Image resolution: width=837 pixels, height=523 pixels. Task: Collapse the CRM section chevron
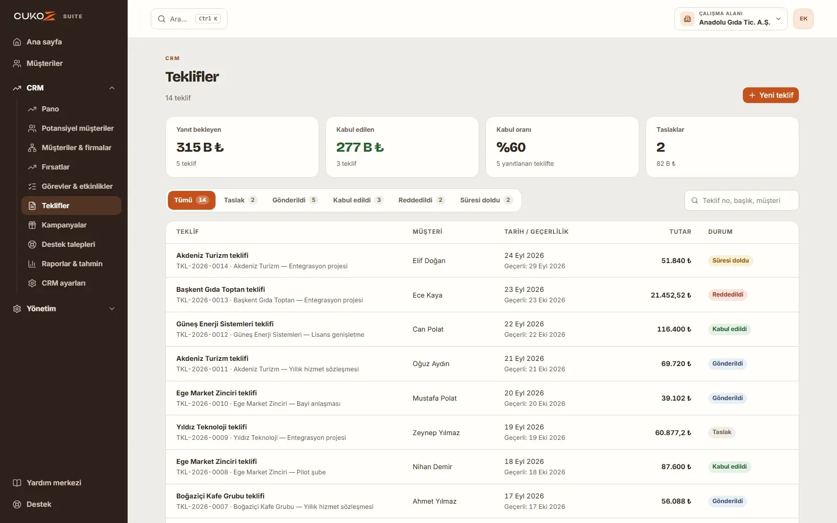point(112,88)
